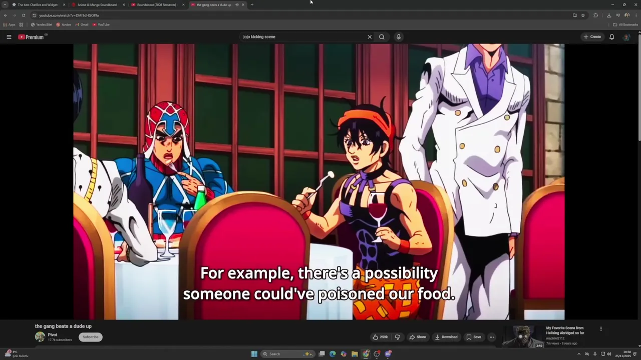Open the Hellsing Abridged suggested video thumbnail
This screenshot has width=641, height=360.
point(523,336)
